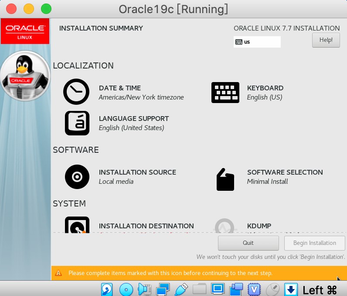Image resolution: width=347 pixels, height=296 pixels.
Task: Minimize the Oracle19c VM window
Action: click(29, 9)
